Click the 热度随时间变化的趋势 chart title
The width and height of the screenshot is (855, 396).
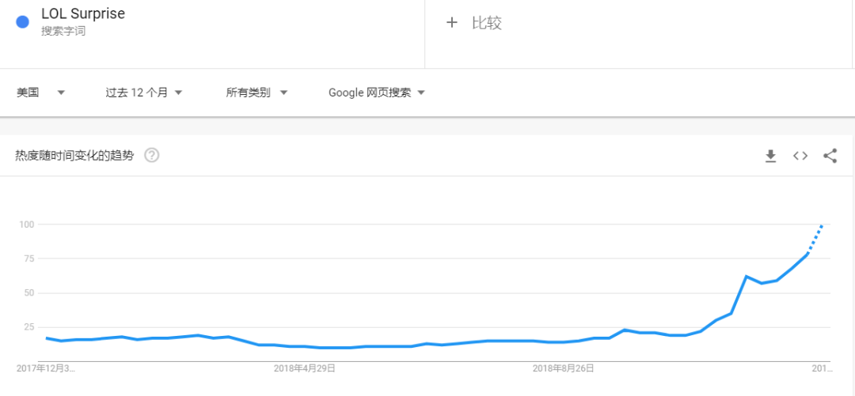pyautogui.click(x=74, y=156)
